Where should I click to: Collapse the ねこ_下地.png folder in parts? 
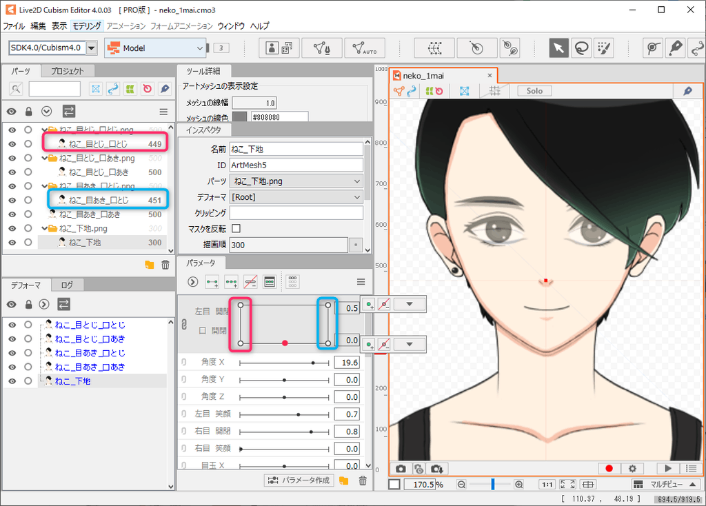tap(46, 228)
